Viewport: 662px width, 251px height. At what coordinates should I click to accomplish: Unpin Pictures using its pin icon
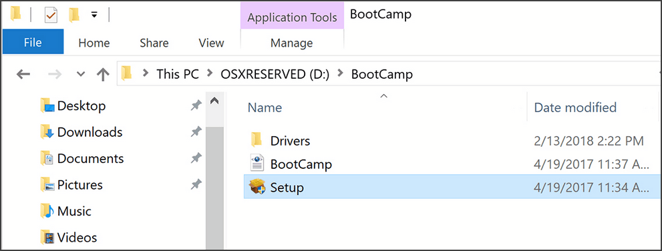click(x=196, y=185)
